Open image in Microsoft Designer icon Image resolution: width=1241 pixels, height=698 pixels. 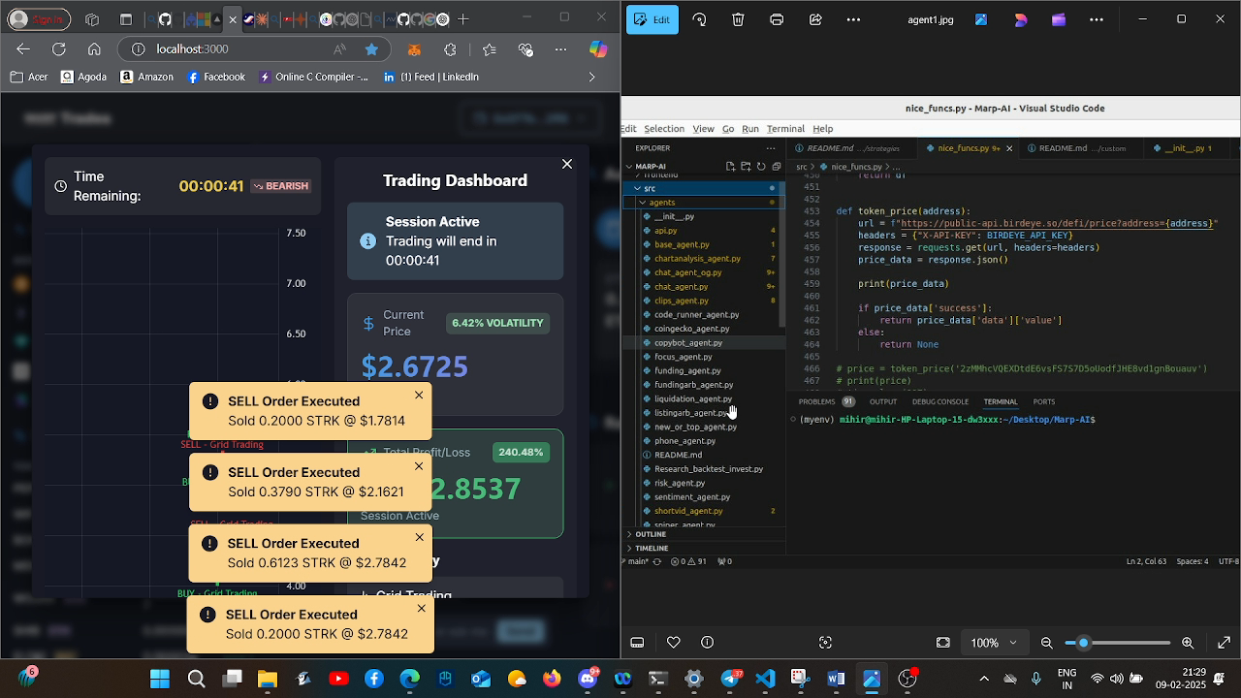point(1020,19)
